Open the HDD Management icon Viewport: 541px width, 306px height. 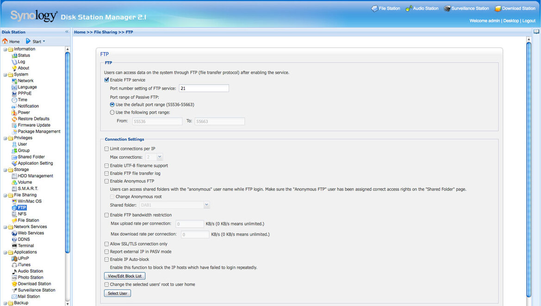14,176
